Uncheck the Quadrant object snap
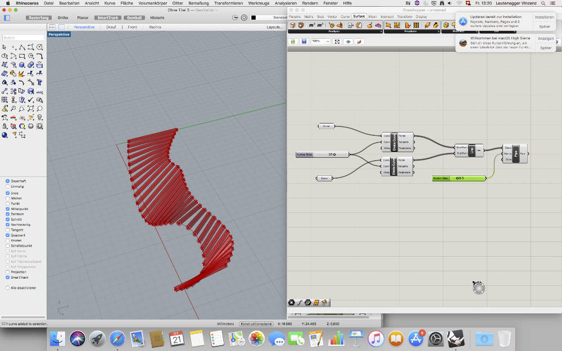This screenshot has height=351, width=562. [x=7, y=235]
